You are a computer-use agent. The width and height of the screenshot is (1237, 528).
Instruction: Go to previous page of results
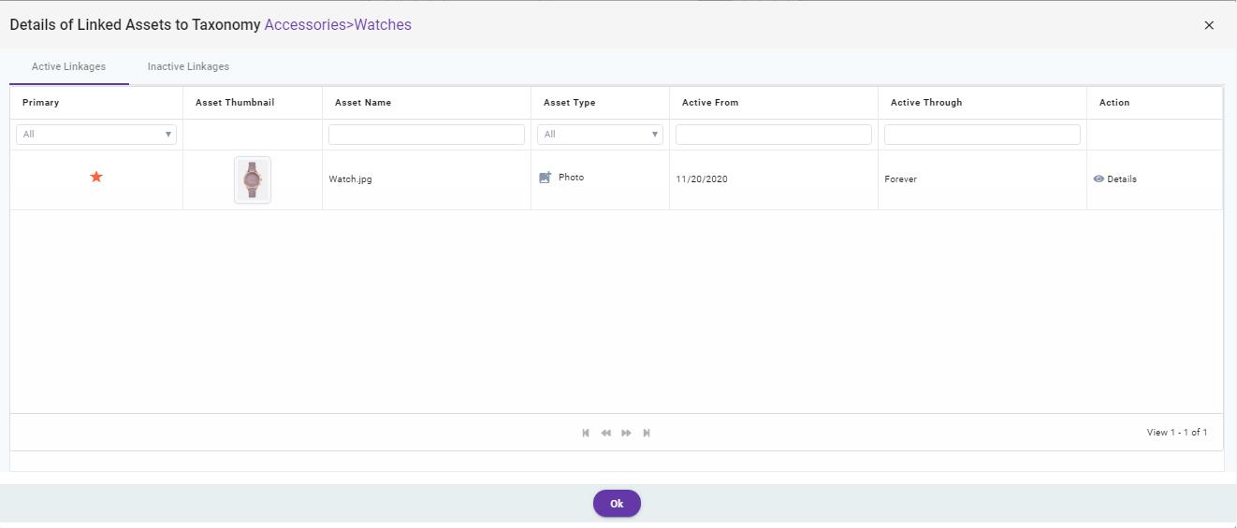point(606,433)
